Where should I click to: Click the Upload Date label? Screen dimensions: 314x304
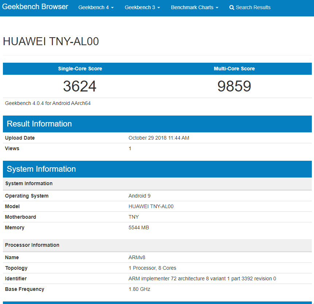tap(20, 138)
